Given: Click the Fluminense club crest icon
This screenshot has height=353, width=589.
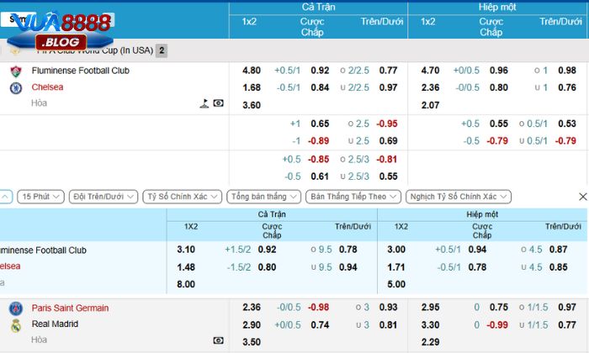Looking at the screenshot, I should [15, 71].
